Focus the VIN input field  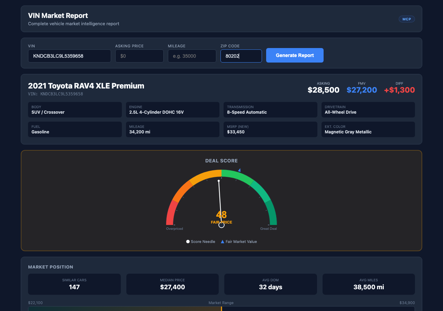click(x=70, y=56)
